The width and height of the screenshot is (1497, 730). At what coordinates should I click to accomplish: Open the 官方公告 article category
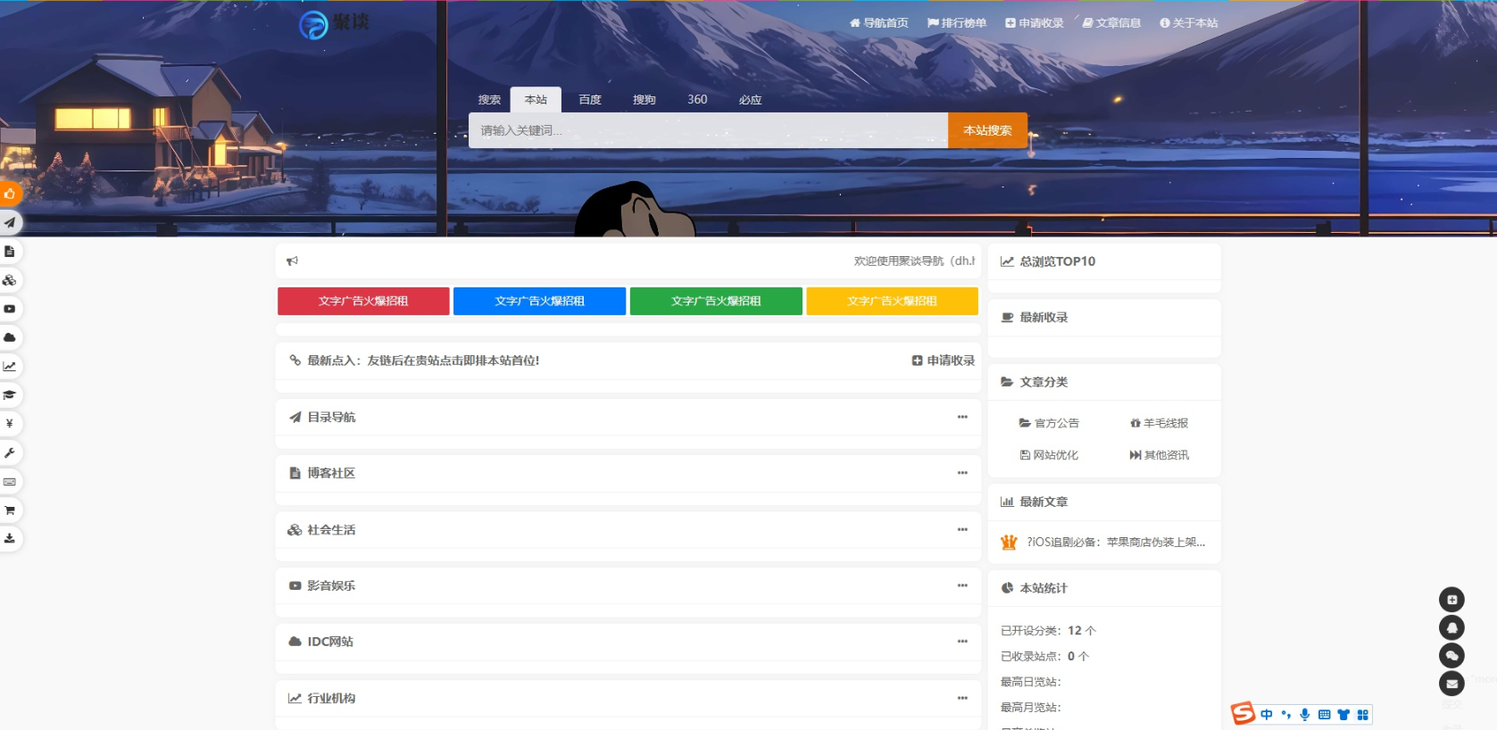coord(1049,423)
